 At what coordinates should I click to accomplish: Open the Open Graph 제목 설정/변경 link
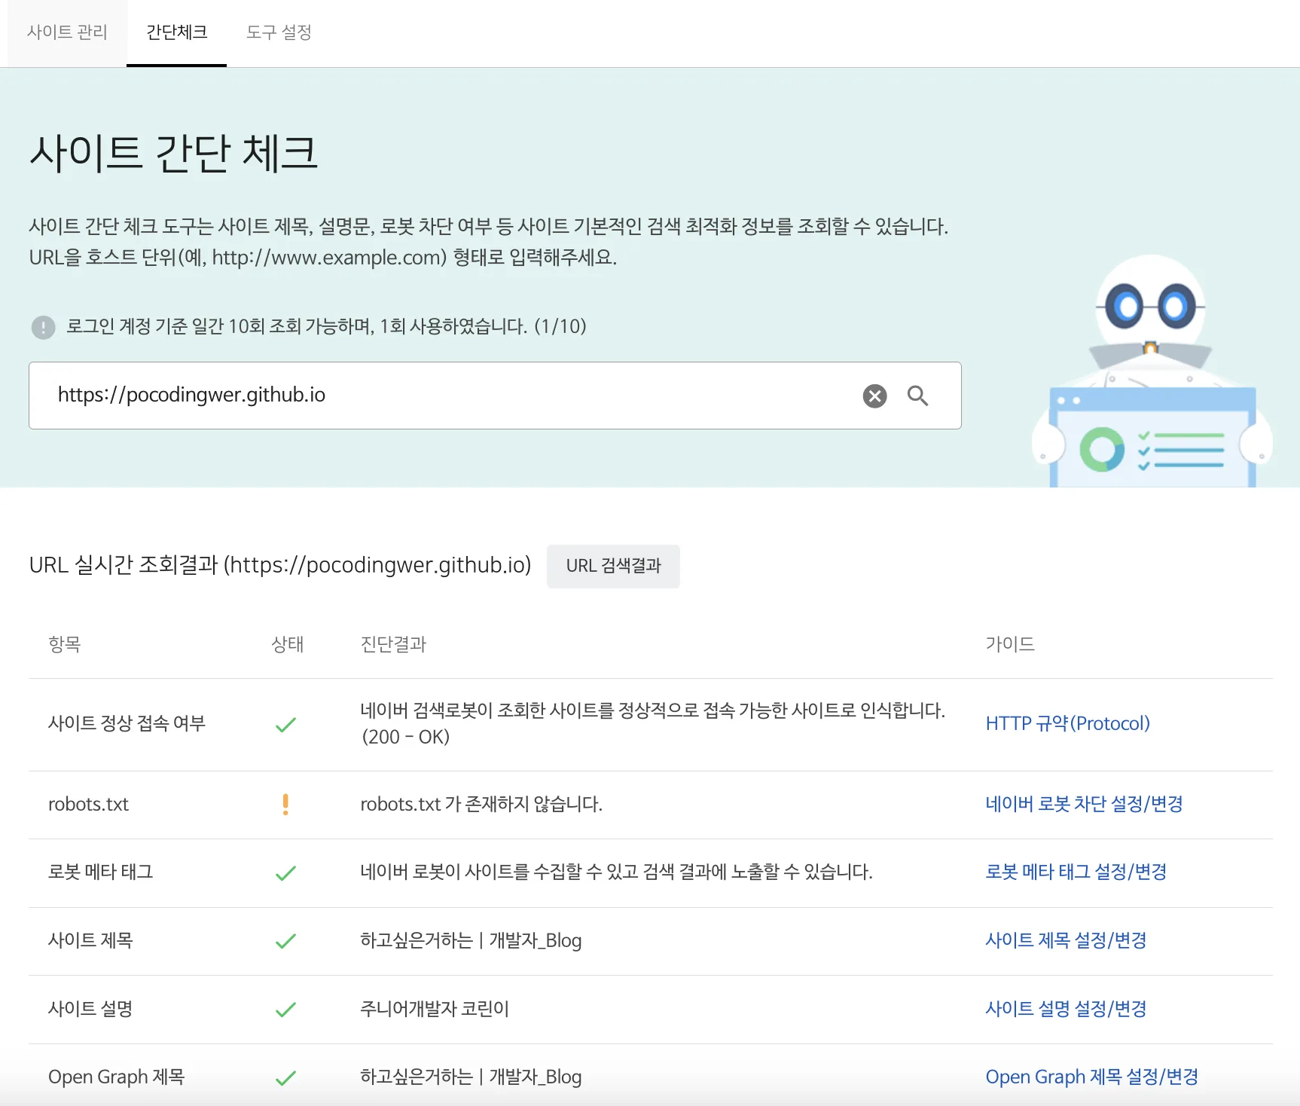click(1091, 1077)
